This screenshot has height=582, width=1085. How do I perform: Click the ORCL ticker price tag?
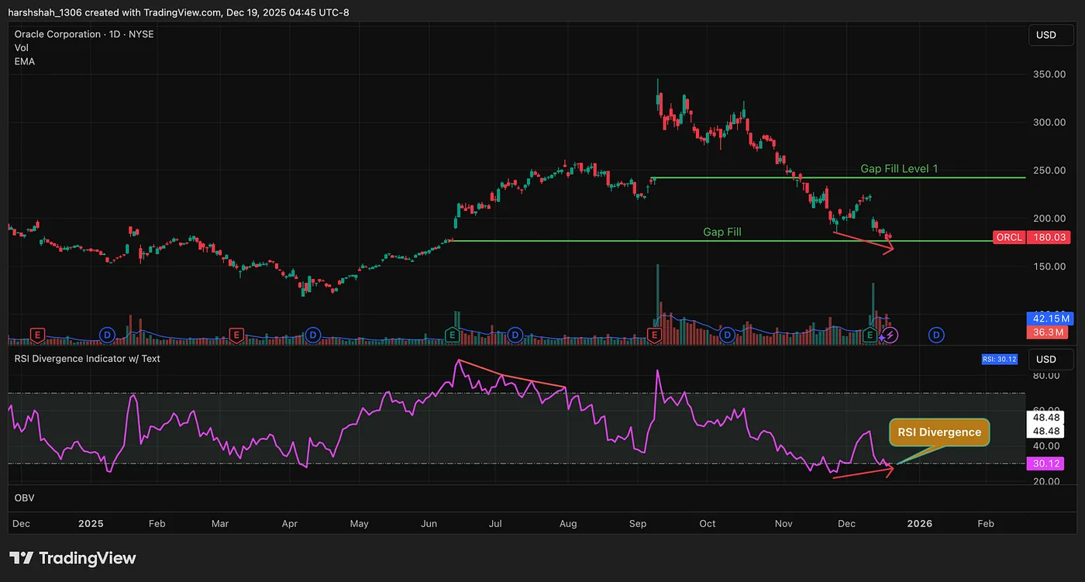tap(1009, 238)
